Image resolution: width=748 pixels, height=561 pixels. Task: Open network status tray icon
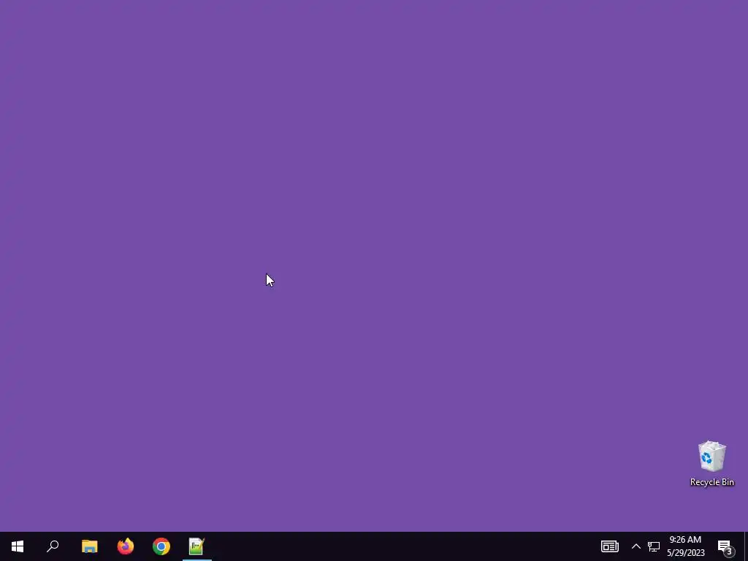click(654, 546)
